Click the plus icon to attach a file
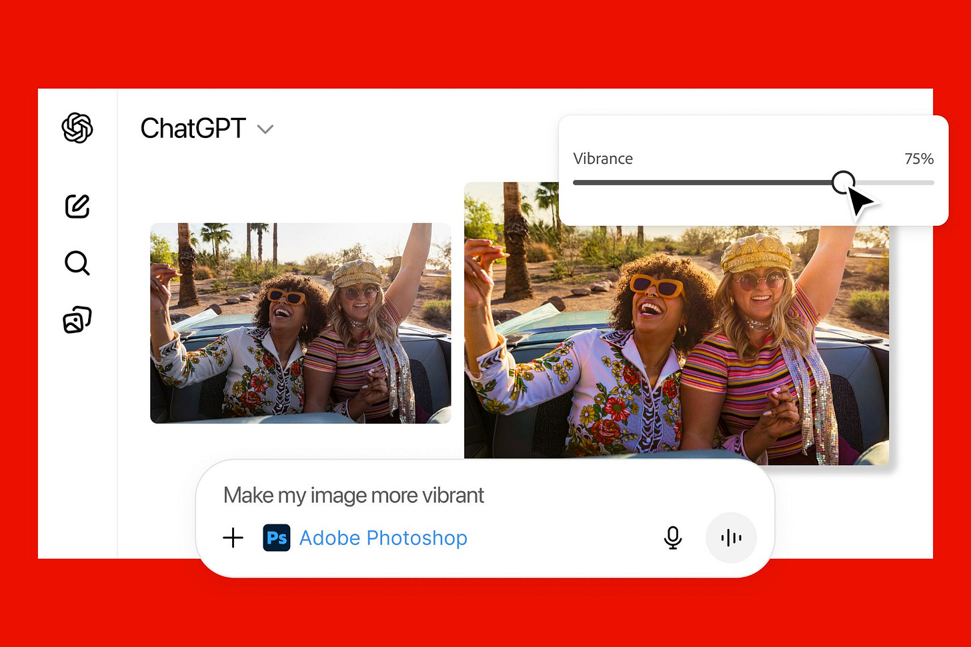Viewport: 971px width, 647px height. [233, 538]
